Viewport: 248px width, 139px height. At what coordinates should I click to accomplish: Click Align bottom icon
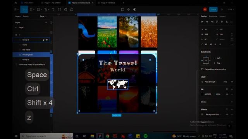tap(227, 22)
